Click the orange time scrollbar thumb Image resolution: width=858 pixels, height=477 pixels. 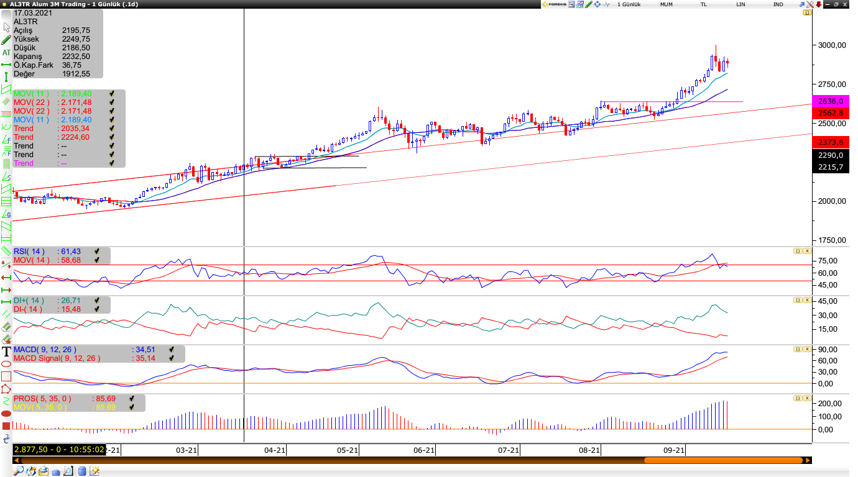pyautogui.click(x=723, y=460)
